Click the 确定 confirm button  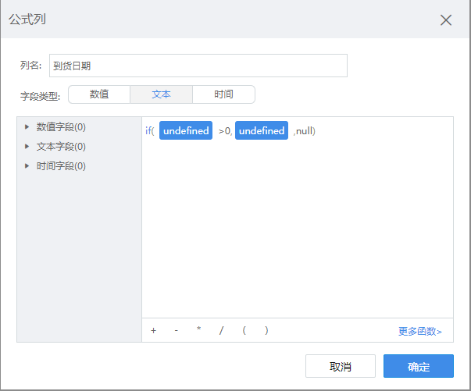(418, 367)
